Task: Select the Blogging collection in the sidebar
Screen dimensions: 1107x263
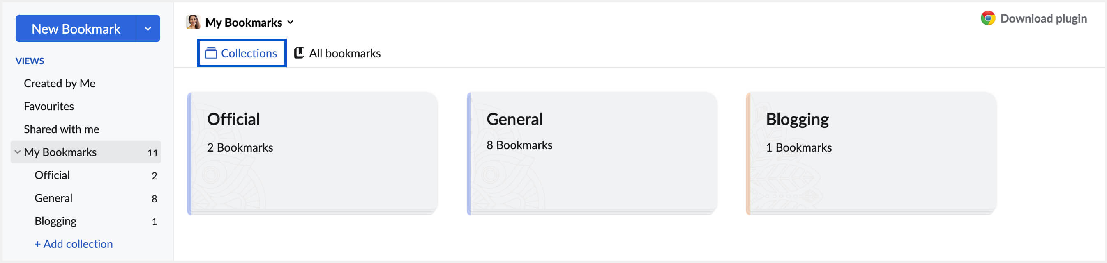Action: [55, 221]
